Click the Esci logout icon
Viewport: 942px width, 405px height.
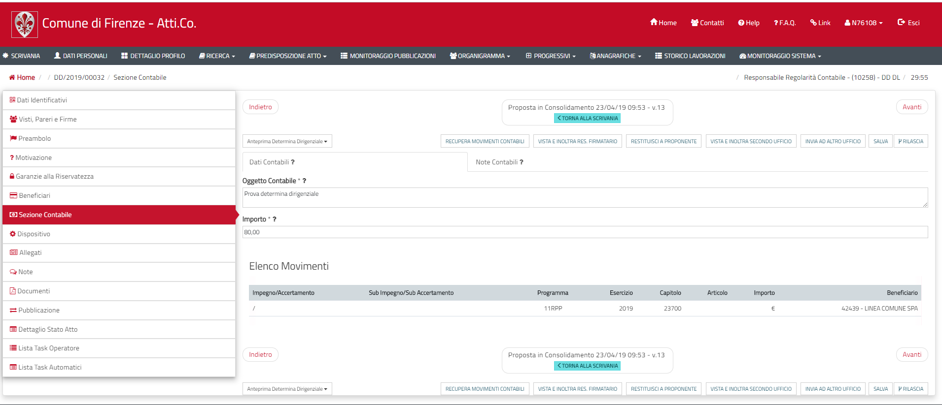pyautogui.click(x=901, y=22)
